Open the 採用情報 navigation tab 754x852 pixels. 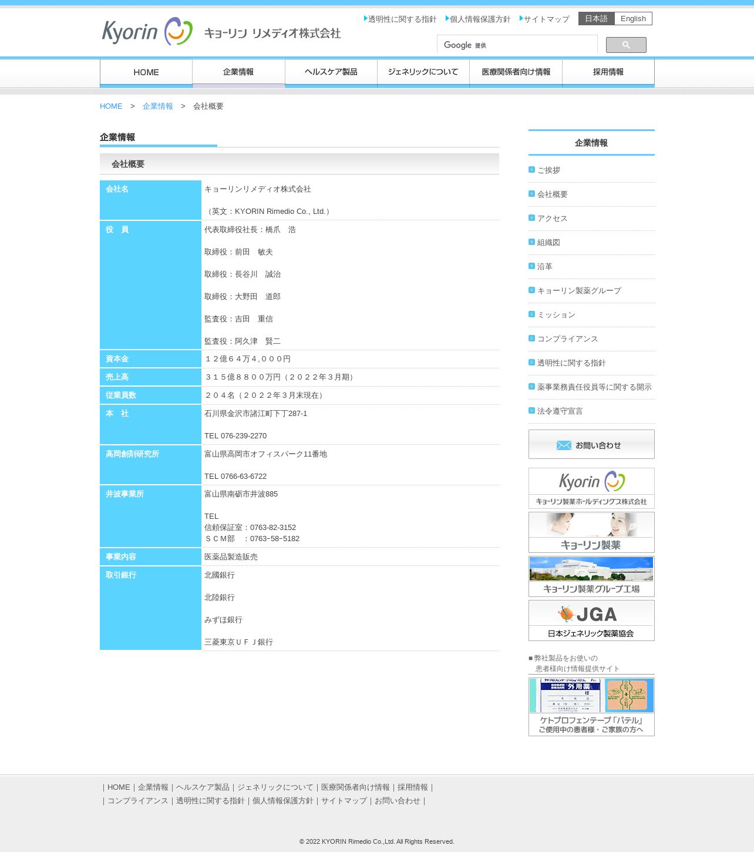tap(608, 73)
